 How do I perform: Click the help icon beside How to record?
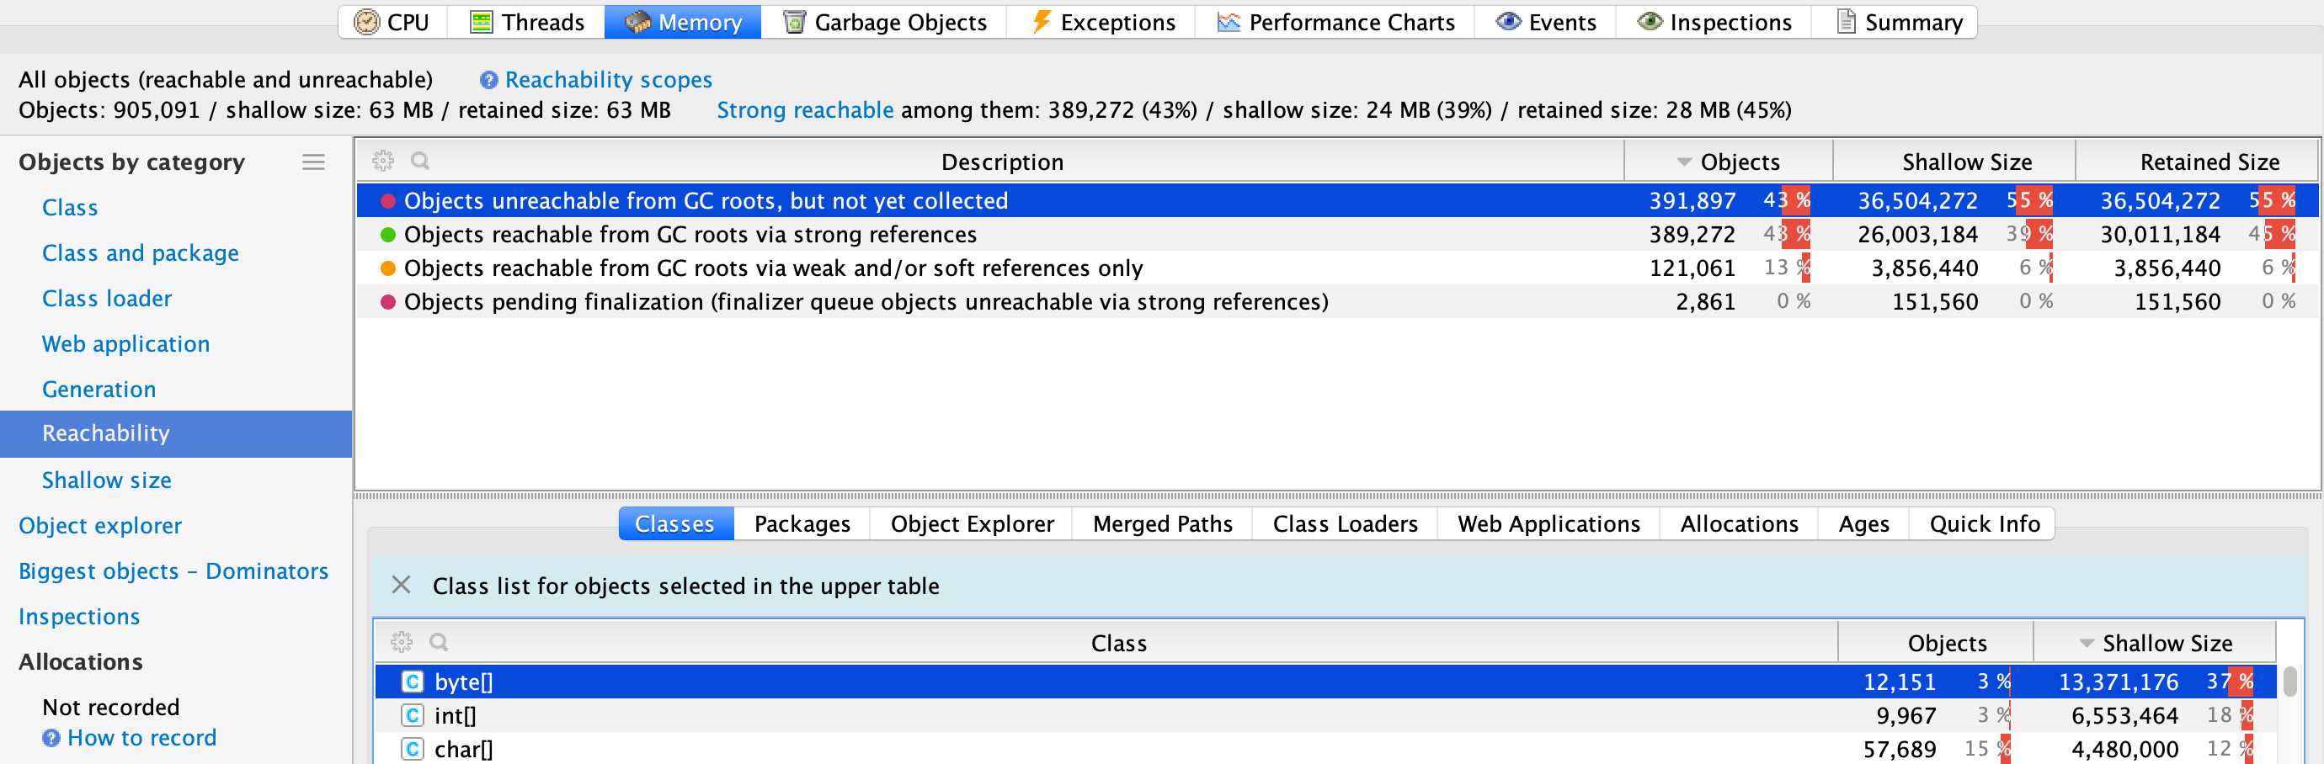click(51, 738)
